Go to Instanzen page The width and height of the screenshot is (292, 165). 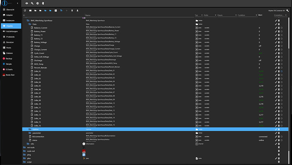pyautogui.click(x=11, y=20)
